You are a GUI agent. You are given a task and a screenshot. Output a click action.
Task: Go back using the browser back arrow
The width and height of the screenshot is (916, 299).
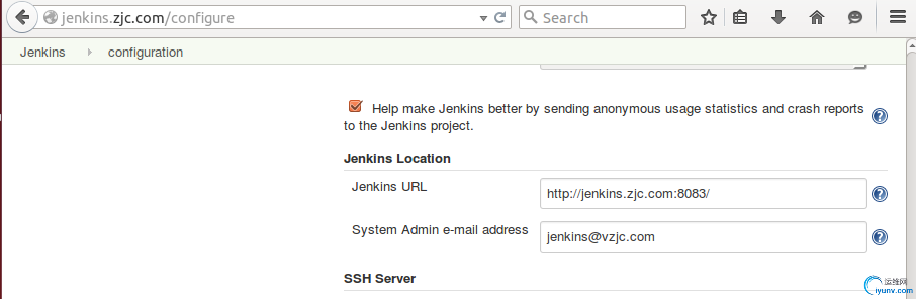(22, 18)
